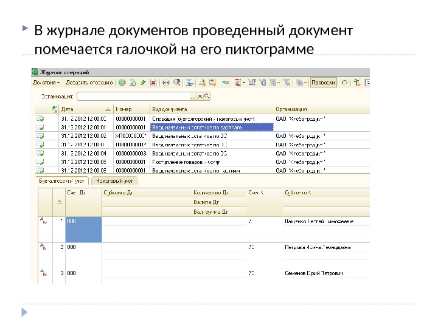
Task: Click the ХП00000001 number cell
Action: 131,136
